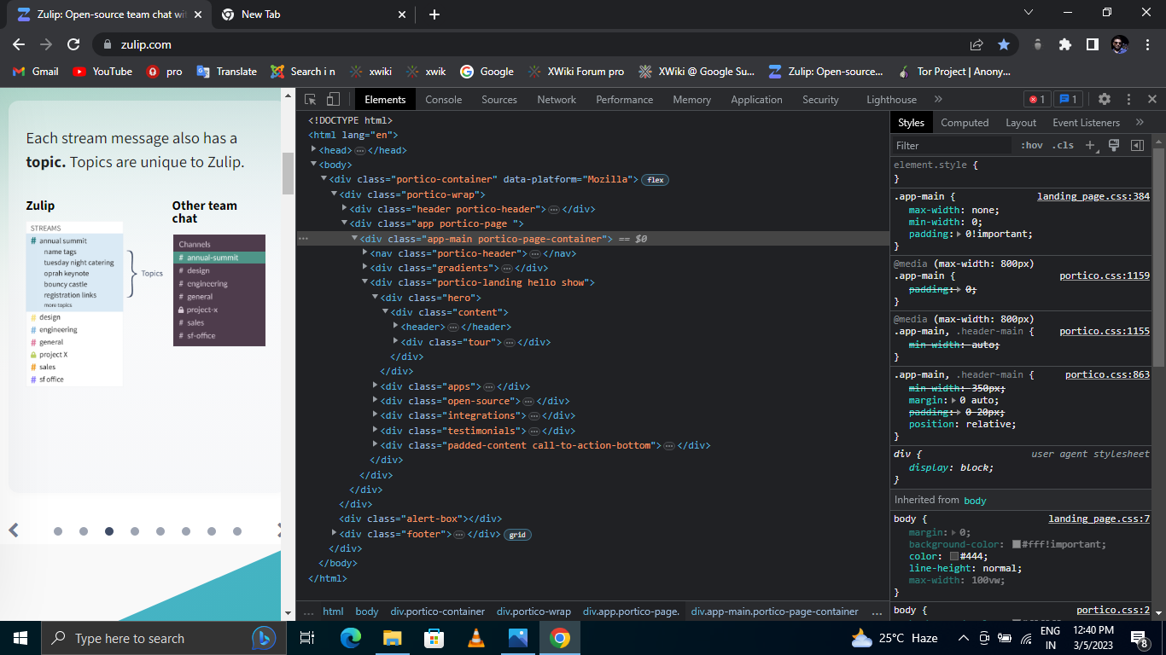Open the red error counter badge
The height and width of the screenshot is (655, 1166).
pyautogui.click(x=1038, y=99)
